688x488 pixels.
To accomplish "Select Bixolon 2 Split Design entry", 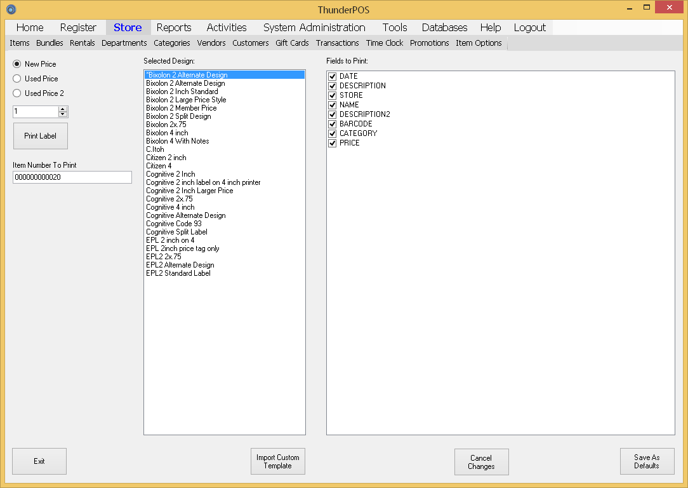I will pyautogui.click(x=225, y=116).
